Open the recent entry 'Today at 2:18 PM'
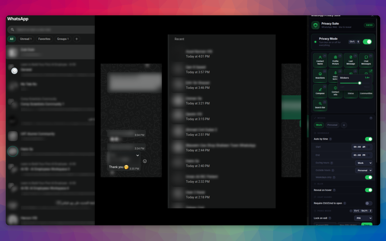This screenshot has width=386, height=241. coord(222,195)
